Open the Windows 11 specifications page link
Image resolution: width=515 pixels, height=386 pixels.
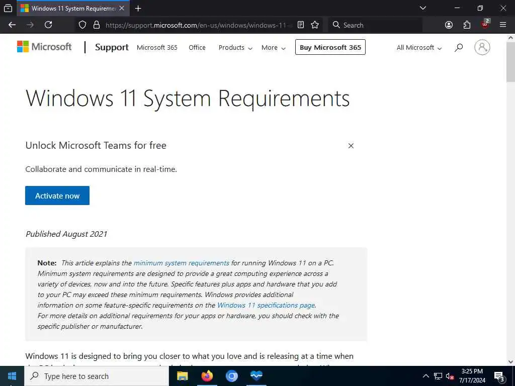[266, 305]
